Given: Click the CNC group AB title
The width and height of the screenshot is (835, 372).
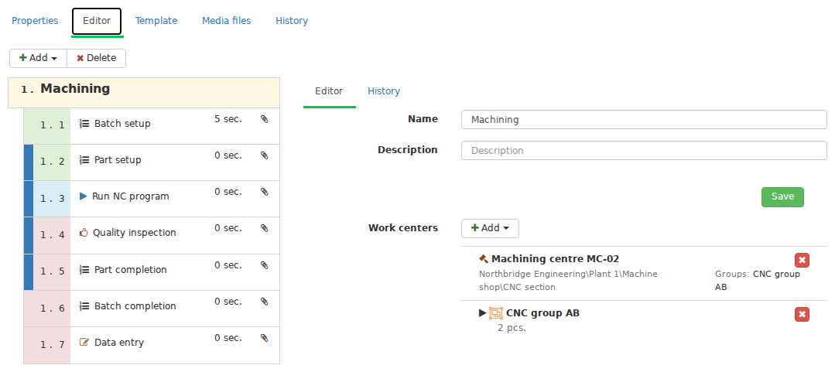Looking at the screenshot, I should pyautogui.click(x=542, y=313).
